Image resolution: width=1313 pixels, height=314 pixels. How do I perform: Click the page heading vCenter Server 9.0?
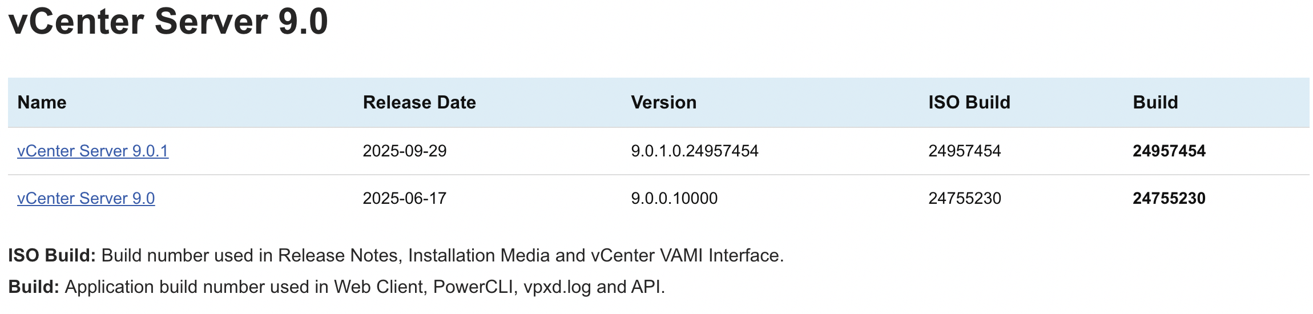pos(168,22)
